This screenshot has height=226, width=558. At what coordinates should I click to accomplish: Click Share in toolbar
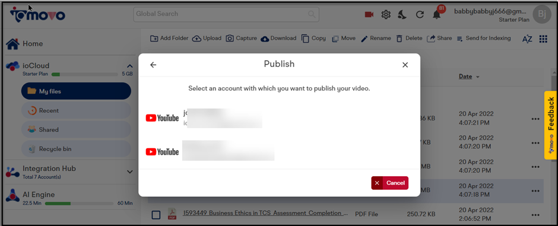tap(439, 39)
